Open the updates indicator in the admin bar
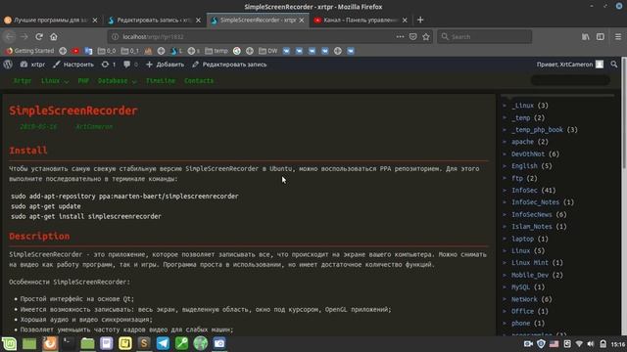 pos(109,65)
